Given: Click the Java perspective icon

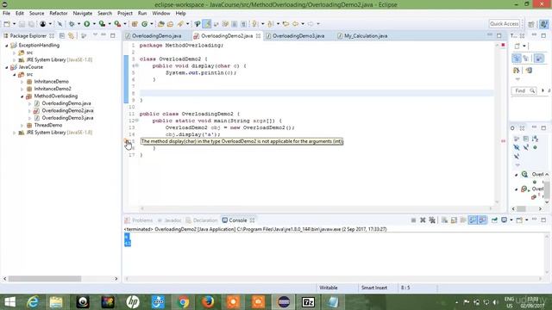Looking at the screenshot, I should coord(544,24).
